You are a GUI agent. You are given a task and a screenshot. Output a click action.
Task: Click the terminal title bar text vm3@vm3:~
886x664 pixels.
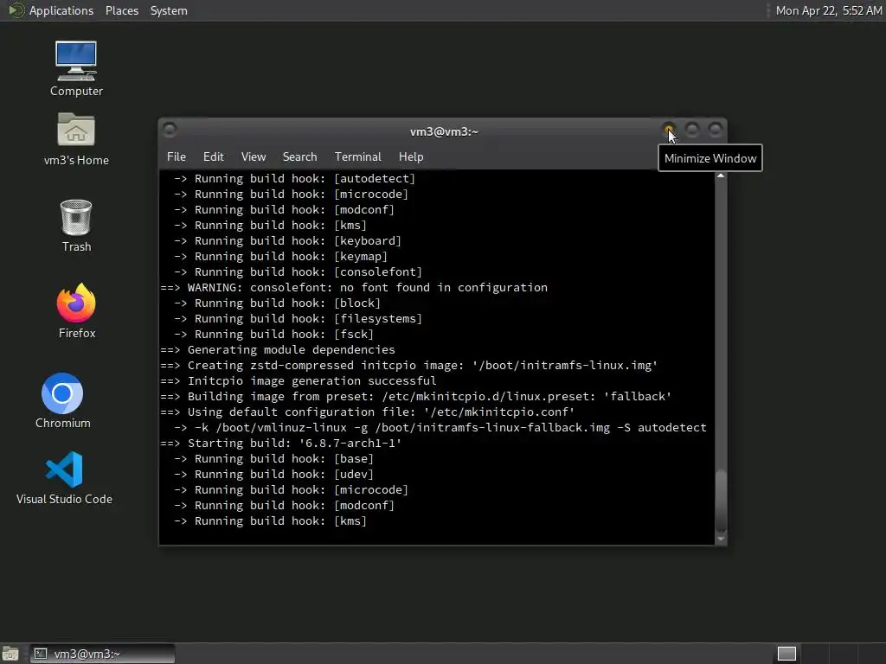444,131
